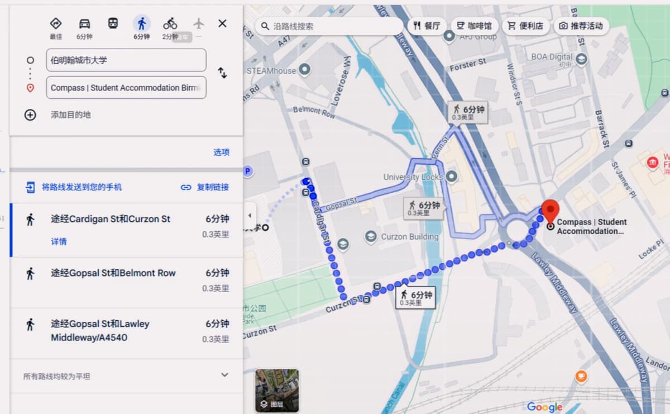Swap start and destination with reverse arrows
Screen dimensions: 670x414
click(x=222, y=73)
